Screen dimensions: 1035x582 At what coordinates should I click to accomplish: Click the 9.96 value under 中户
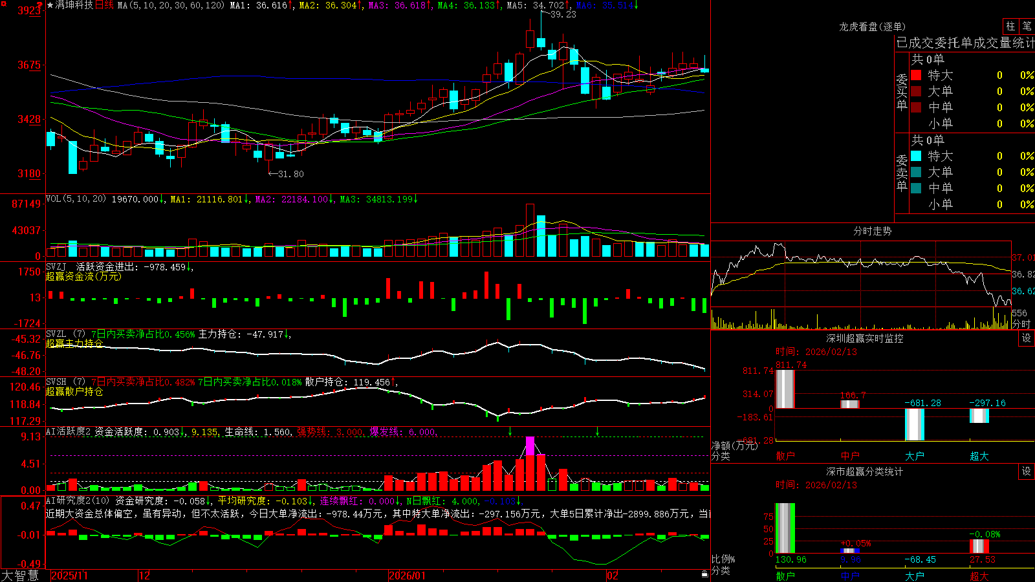(850, 559)
